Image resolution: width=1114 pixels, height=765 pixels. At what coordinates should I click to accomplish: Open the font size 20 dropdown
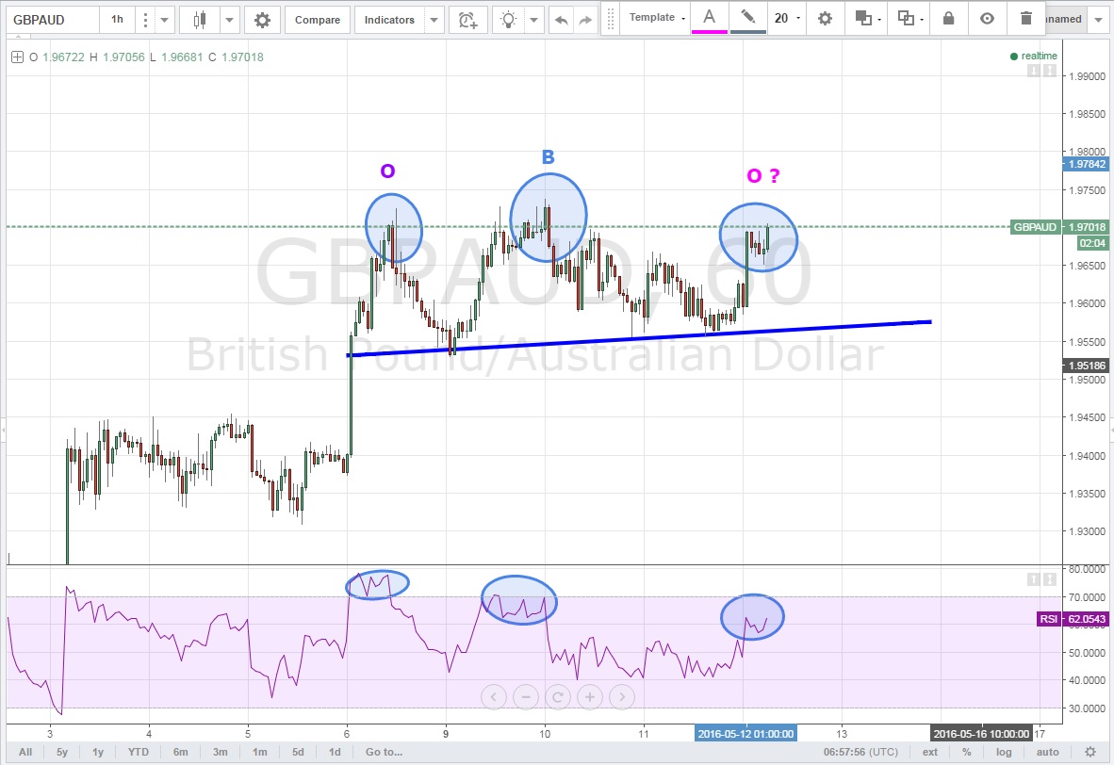coord(786,18)
